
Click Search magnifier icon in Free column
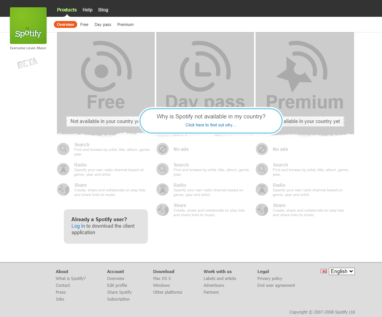(63, 149)
